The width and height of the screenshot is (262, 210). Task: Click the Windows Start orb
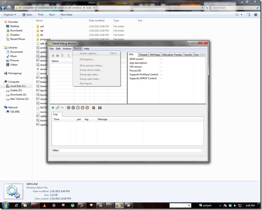[x=6, y=205]
